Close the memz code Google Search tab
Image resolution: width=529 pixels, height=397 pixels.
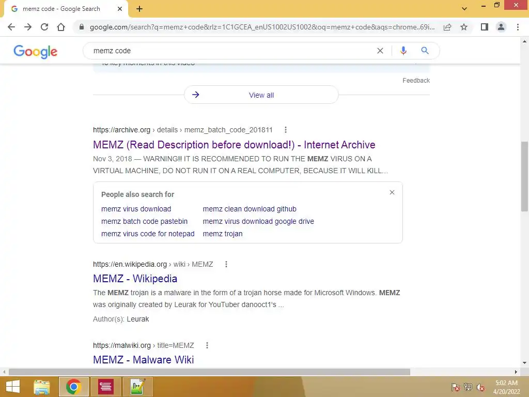[120, 9]
